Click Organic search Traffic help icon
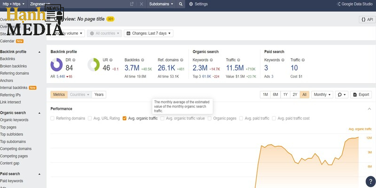This screenshot has width=376, height=188. (x=239, y=60)
